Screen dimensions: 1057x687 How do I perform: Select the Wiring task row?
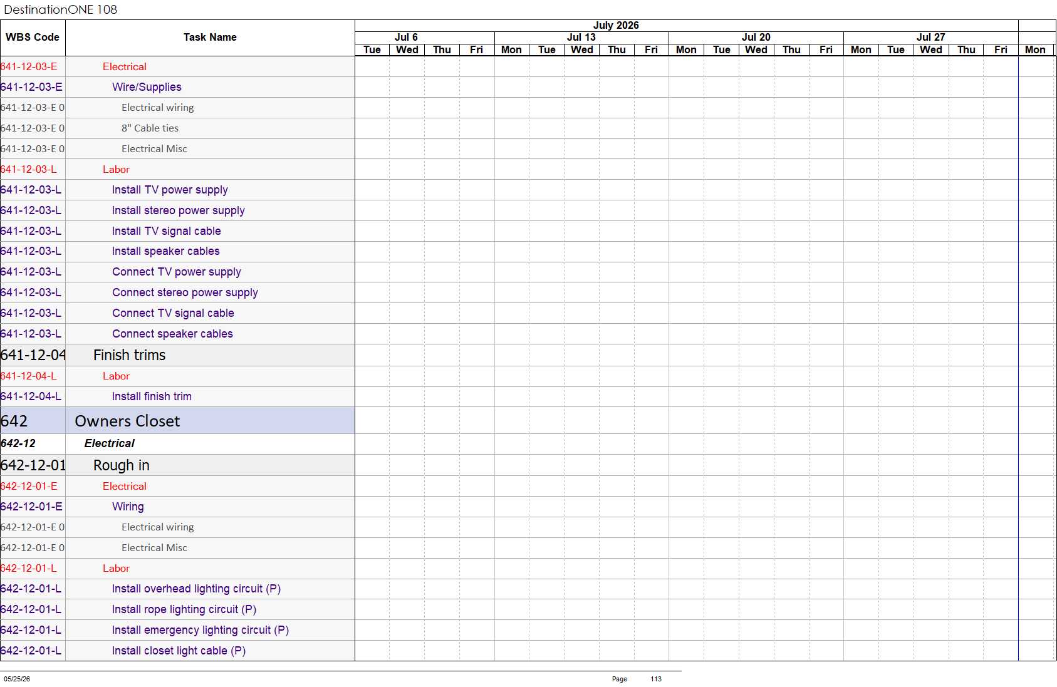pyautogui.click(x=177, y=507)
